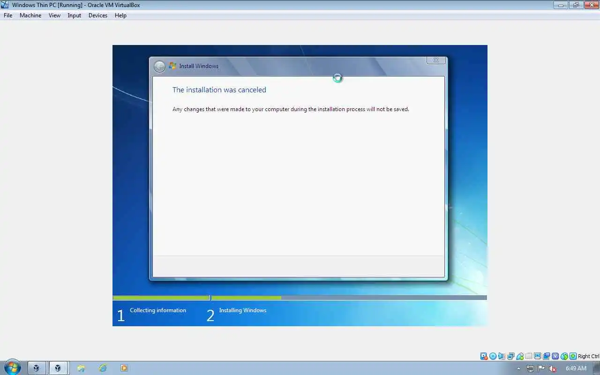Click the virtualization features (V) status icon
Screen dimensions: 600x375
[555, 356]
